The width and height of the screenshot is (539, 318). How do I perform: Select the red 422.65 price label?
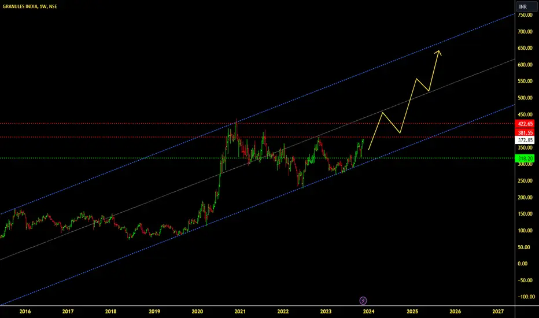[525, 124]
